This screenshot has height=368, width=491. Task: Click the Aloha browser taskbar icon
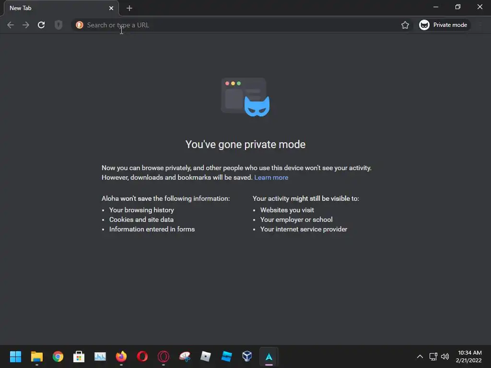click(x=269, y=356)
